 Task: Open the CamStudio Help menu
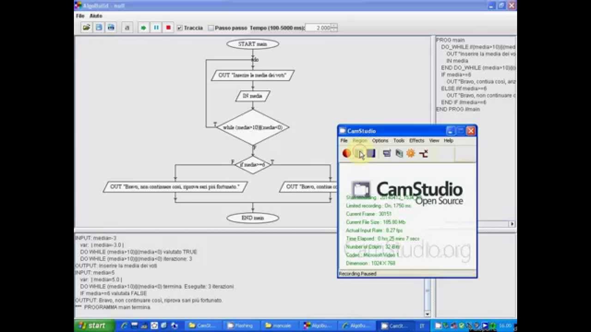point(448,141)
